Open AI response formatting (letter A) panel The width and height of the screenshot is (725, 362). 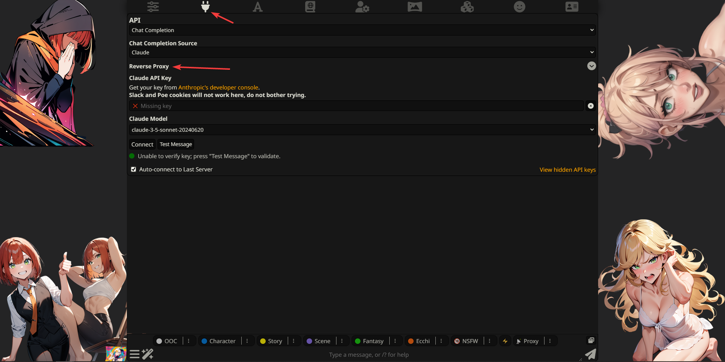[x=258, y=7]
